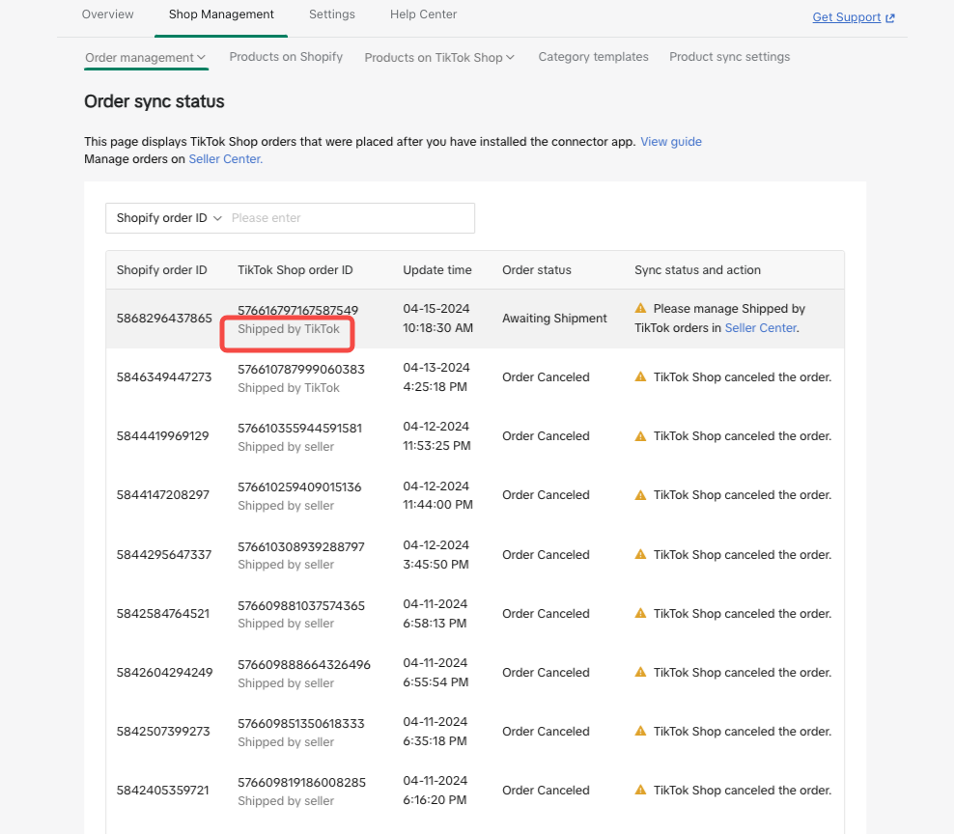Screen dimensions: 954x834
Task: Click warning icon for order 5844419969129
Action: coord(640,435)
